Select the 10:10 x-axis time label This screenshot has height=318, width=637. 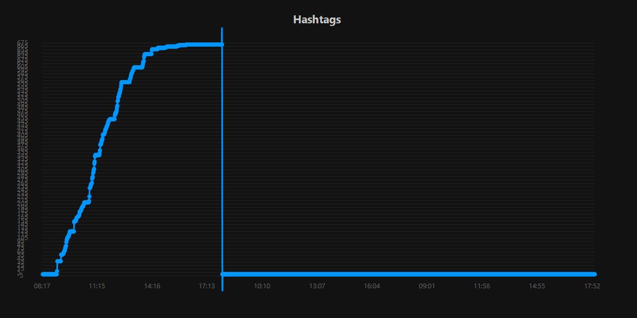pos(262,286)
